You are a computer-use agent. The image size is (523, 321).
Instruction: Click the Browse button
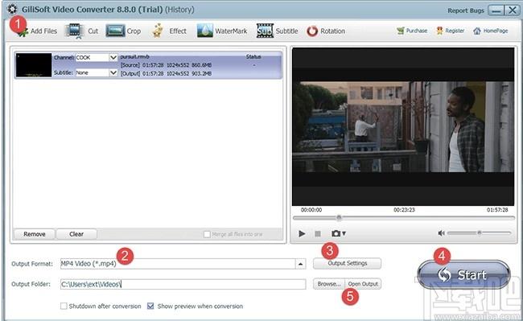[x=329, y=284]
